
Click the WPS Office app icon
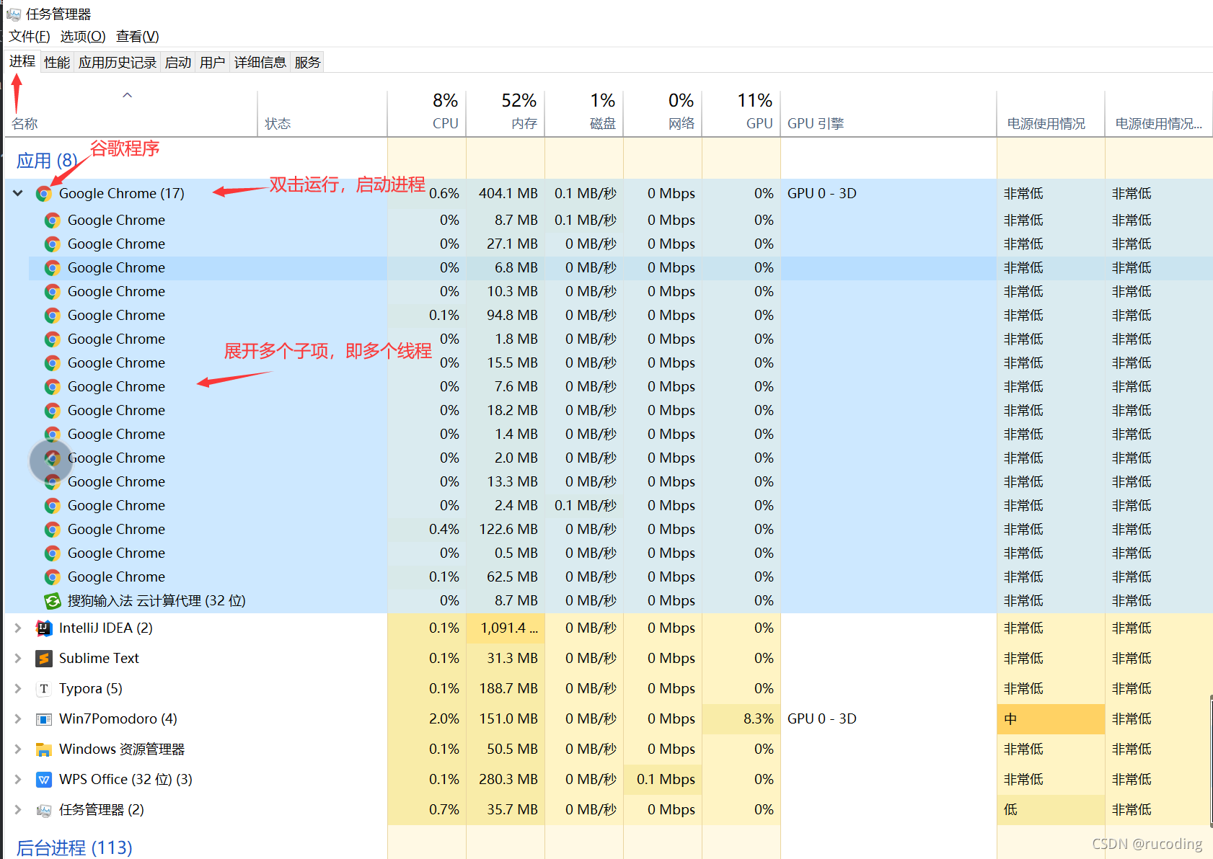coord(43,780)
